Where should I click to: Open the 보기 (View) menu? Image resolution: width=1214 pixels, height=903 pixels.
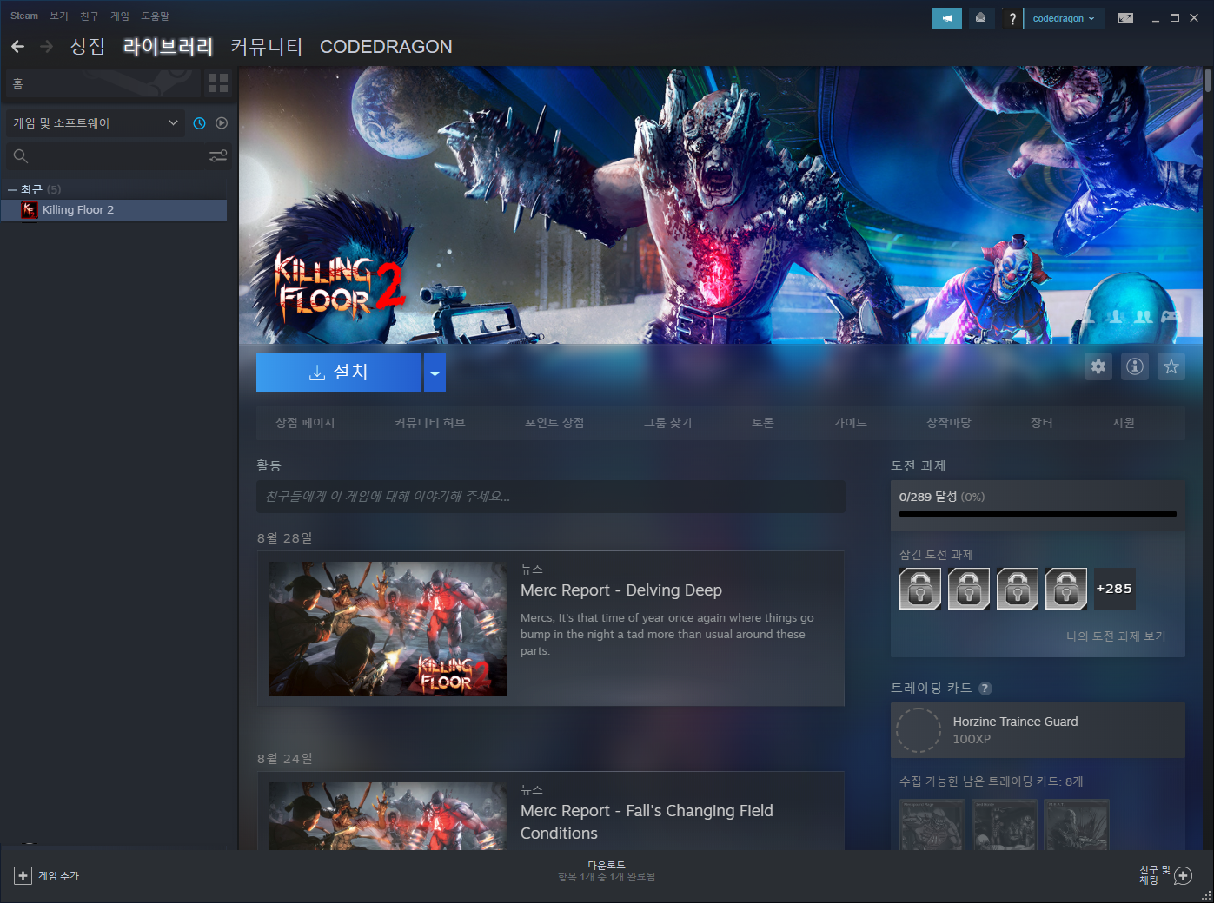[x=59, y=16]
